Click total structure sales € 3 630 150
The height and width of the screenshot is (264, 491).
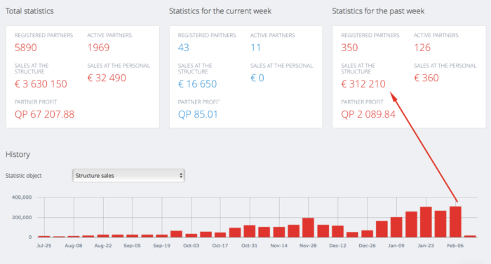point(41,84)
